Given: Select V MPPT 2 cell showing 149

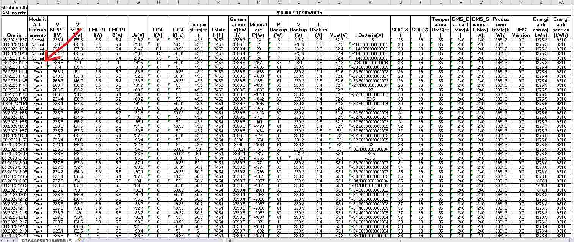Looking at the screenshot, I should click(78, 213).
